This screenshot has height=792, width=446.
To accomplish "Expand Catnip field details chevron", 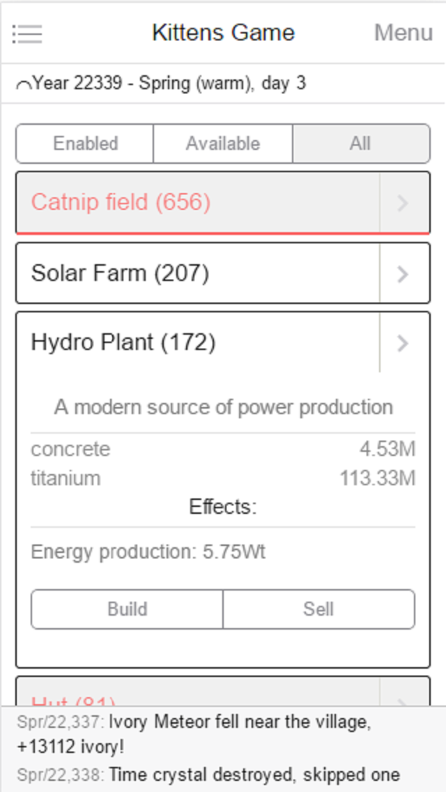I will coord(403,203).
